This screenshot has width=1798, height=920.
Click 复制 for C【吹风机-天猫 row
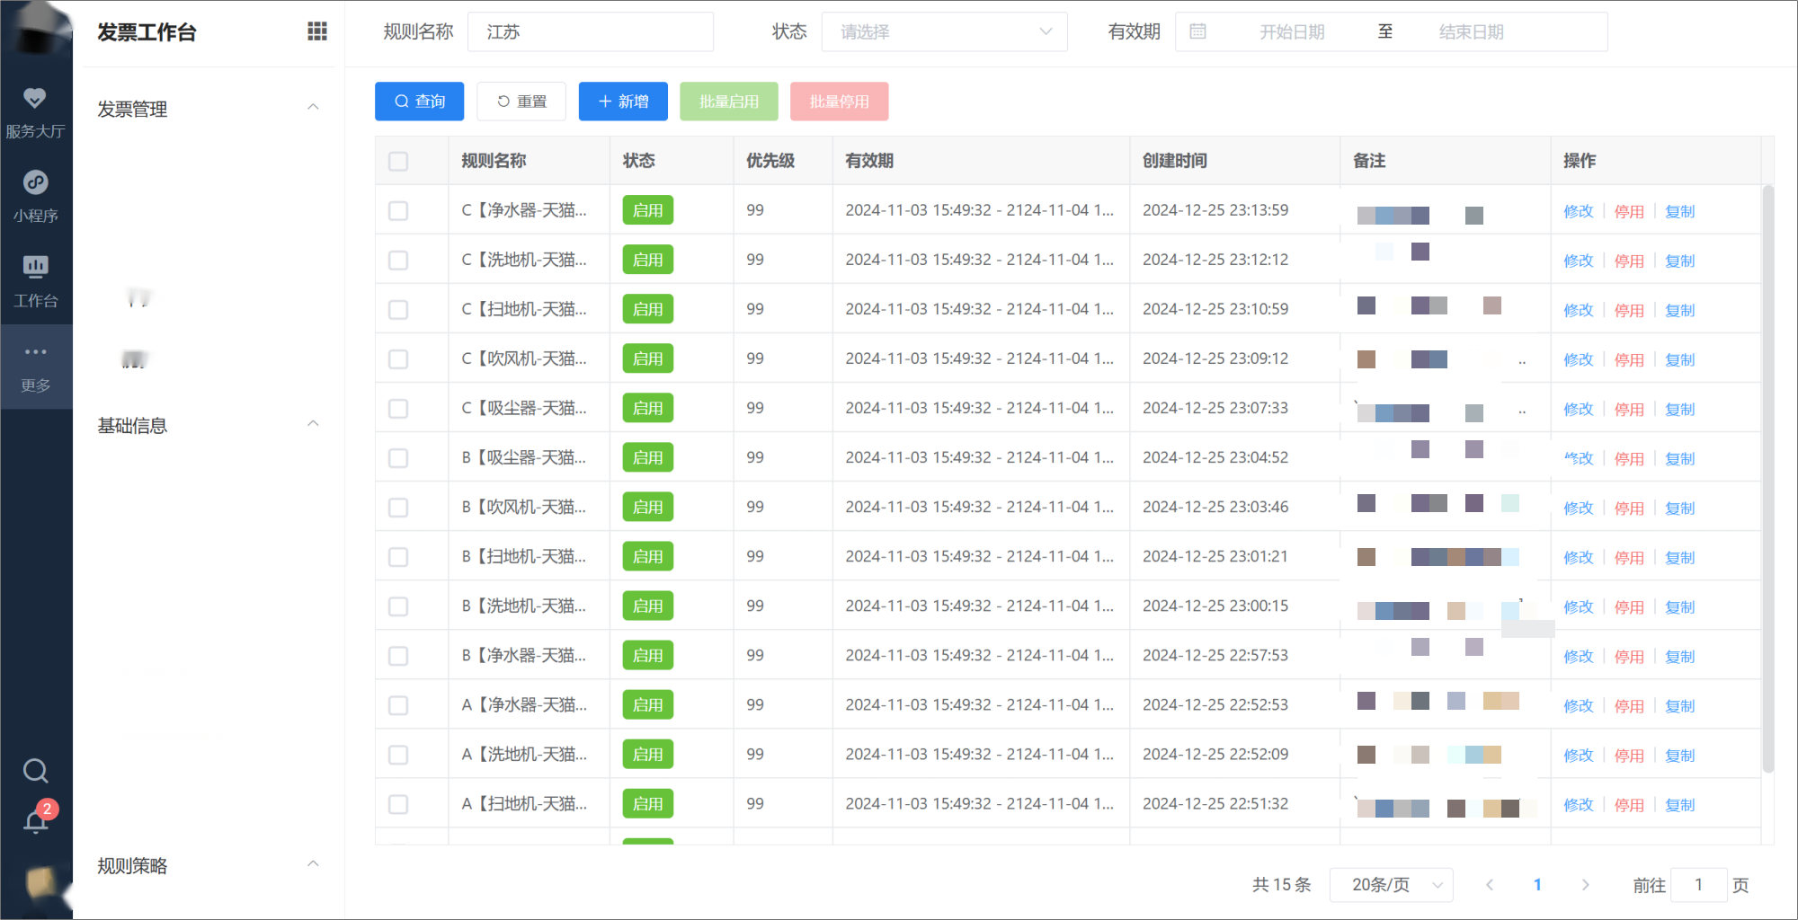[1679, 359]
